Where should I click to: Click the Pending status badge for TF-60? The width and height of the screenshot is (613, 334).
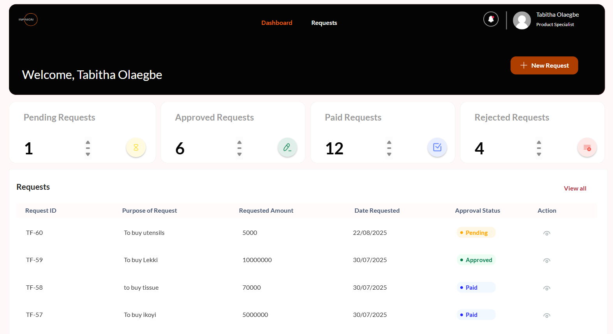476,233
